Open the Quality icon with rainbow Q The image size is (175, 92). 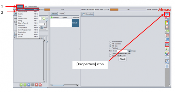click(167, 23)
